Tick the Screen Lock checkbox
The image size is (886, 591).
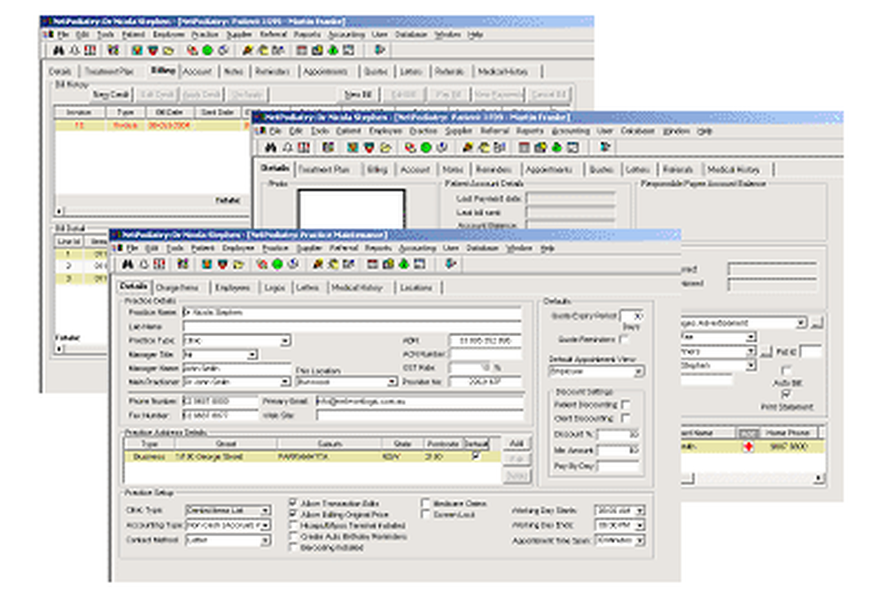(425, 514)
